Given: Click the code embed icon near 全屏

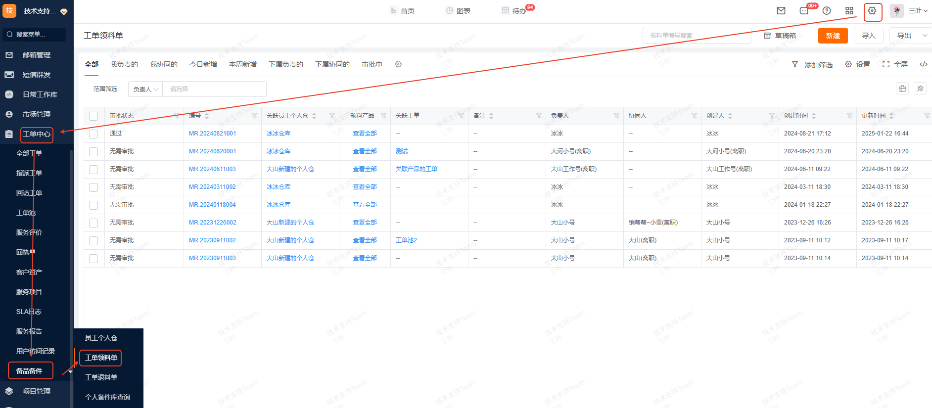Looking at the screenshot, I should [x=923, y=65].
